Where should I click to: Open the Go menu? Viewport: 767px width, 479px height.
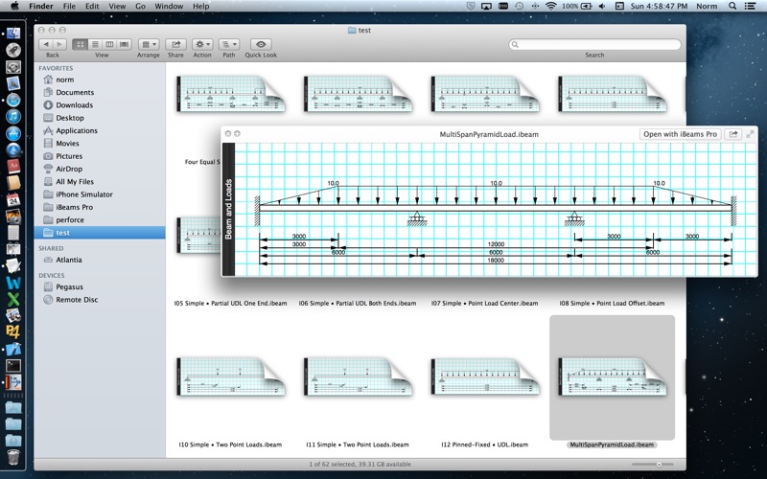(140, 6)
